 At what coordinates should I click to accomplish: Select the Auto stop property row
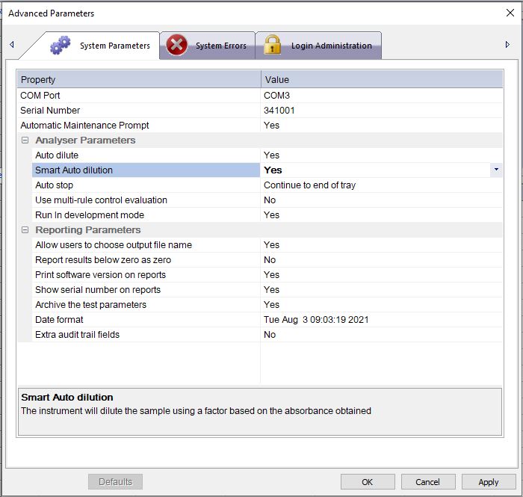pyautogui.click(x=55, y=185)
